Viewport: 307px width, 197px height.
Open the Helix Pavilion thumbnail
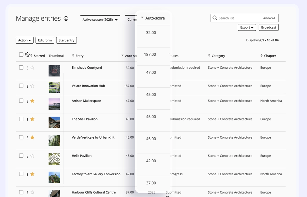click(x=54, y=159)
